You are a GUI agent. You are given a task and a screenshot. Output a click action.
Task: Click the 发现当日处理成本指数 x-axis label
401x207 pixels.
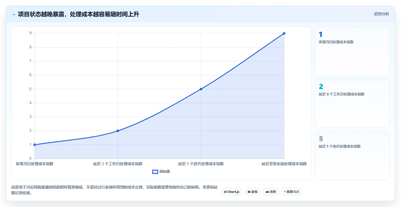pos(35,164)
